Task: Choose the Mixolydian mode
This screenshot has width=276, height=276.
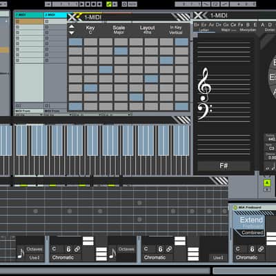Action: tap(248, 30)
